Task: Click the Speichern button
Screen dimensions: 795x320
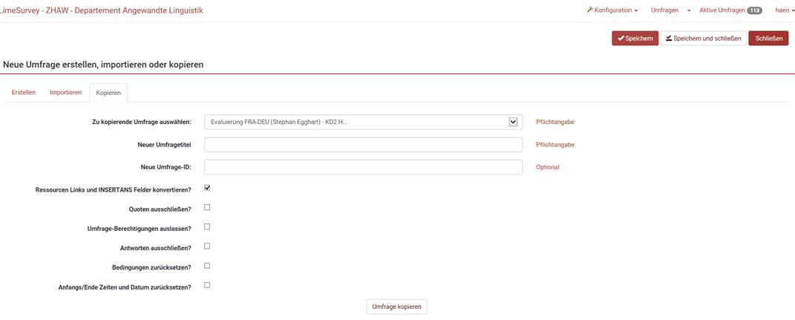Action: [635, 39]
